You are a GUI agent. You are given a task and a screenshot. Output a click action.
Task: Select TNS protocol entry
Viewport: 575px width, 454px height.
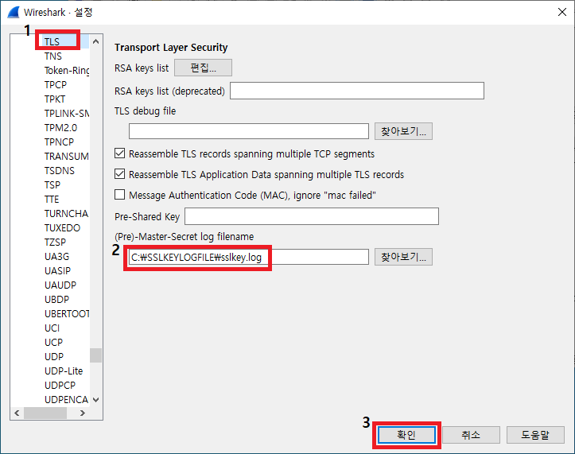[x=52, y=56]
